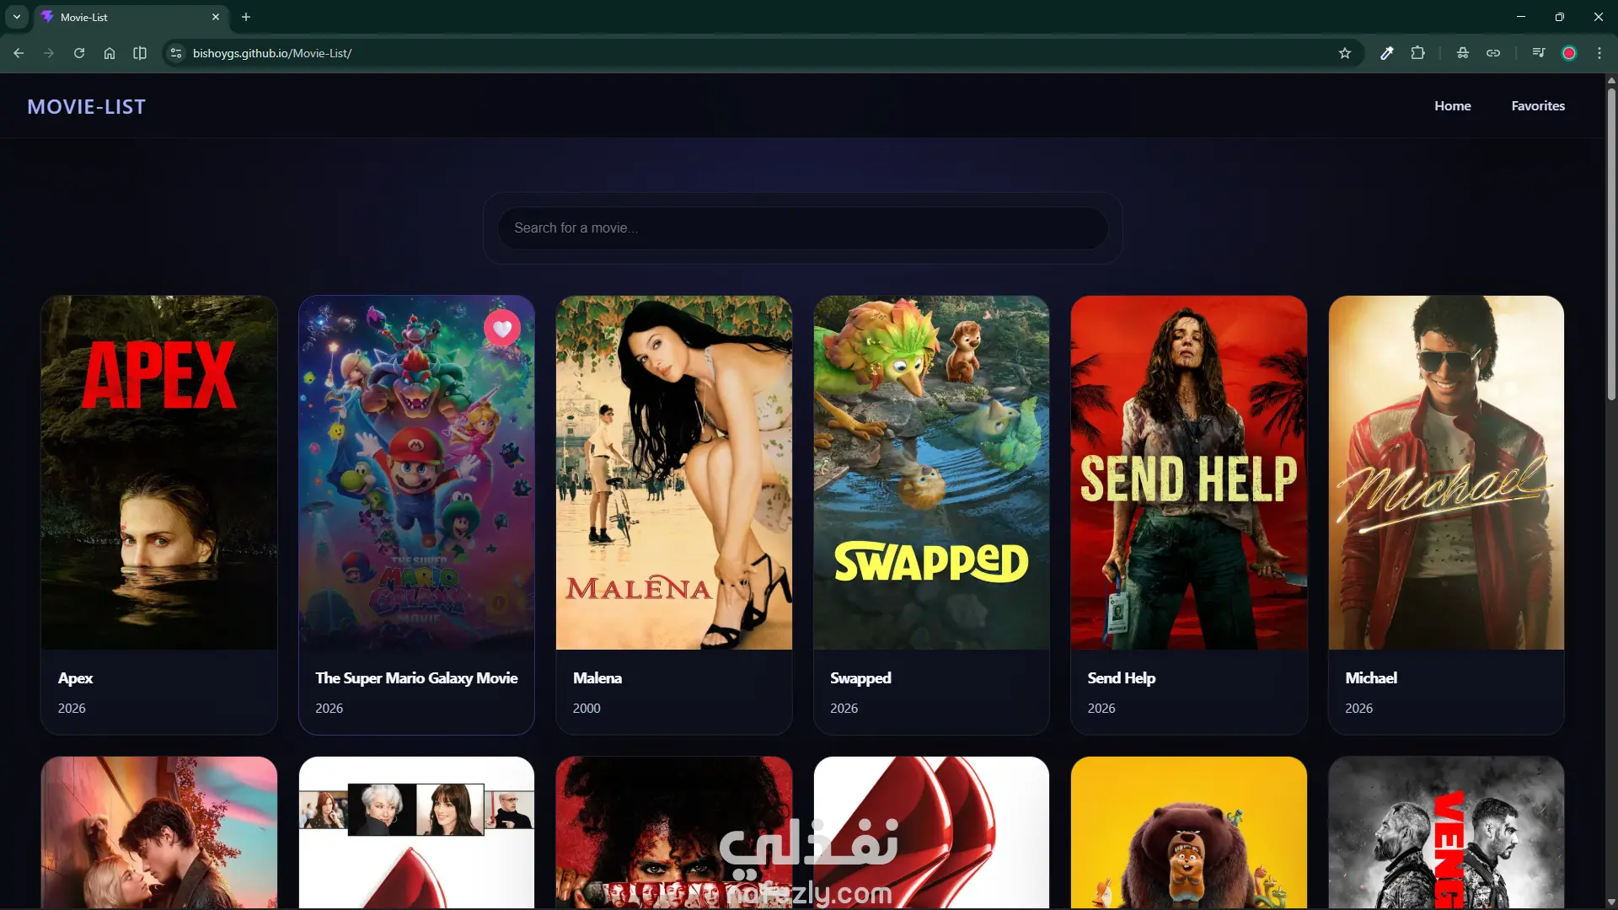Select the Movie-List browser tab

click(131, 17)
